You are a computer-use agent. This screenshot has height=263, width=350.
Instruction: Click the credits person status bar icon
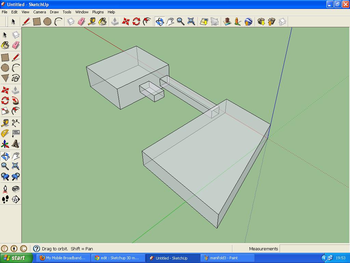14,249
